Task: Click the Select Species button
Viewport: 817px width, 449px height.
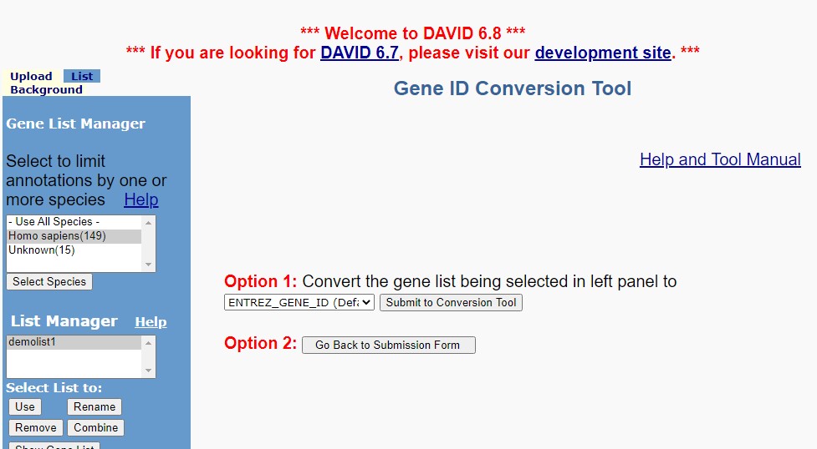Action: click(49, 282)
